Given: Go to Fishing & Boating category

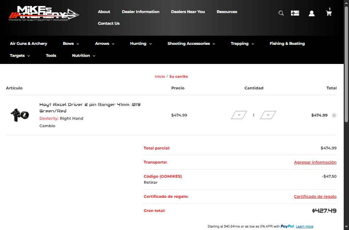Looking at the screenshot, I should (287, 43).
